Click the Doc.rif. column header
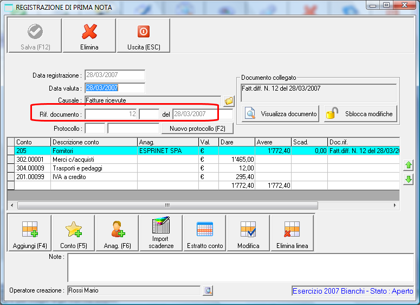420x305 pixels. [364, 142]
